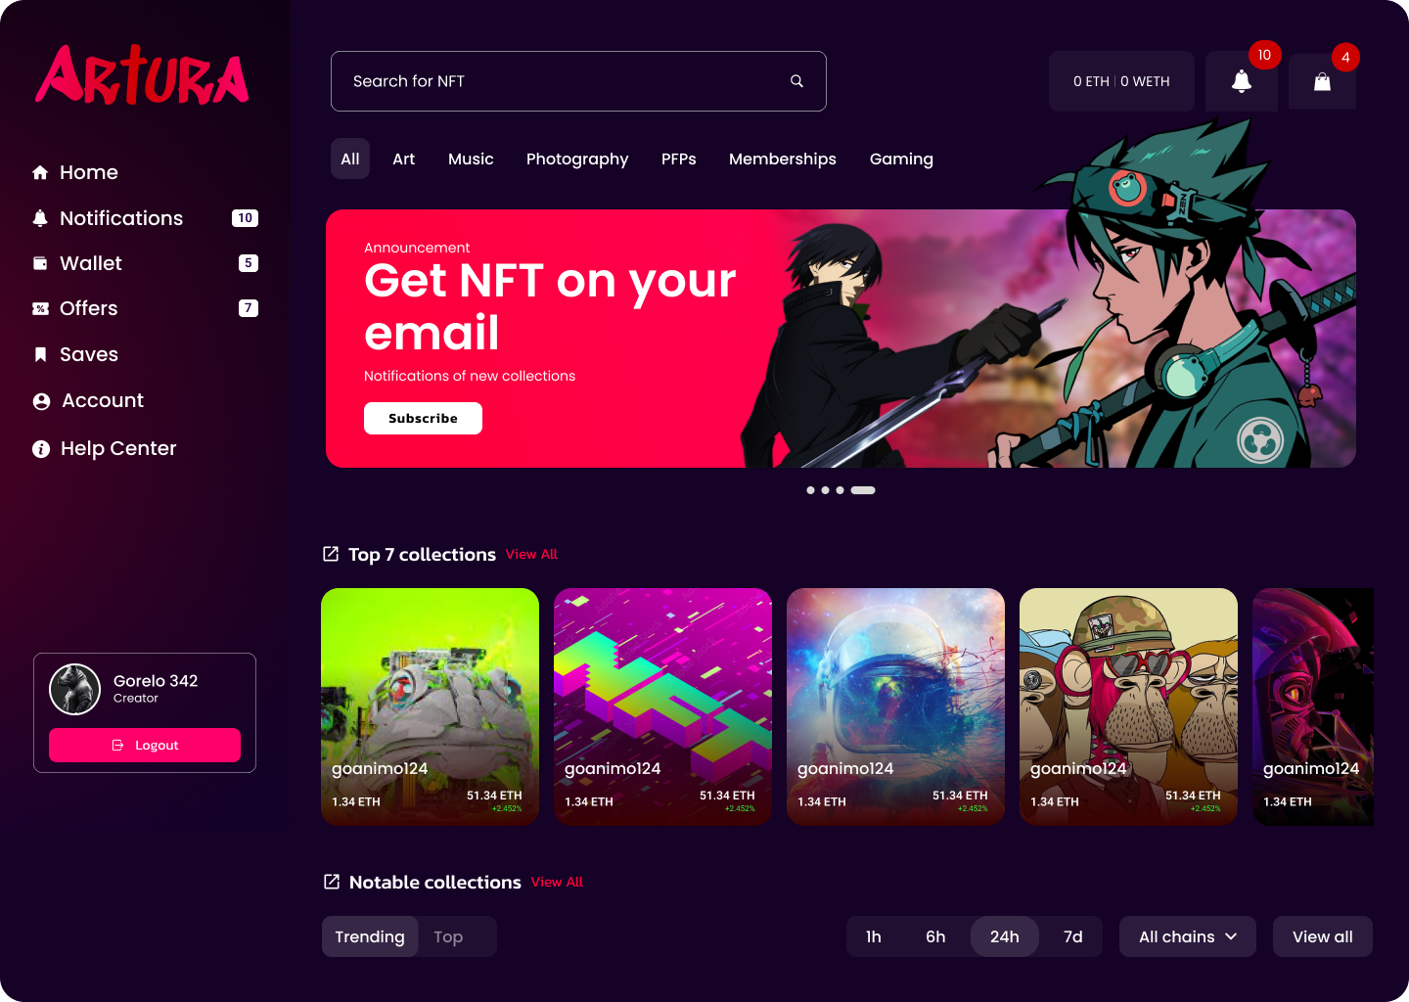Click the Home house icon in sidebar
This screenshot has width=1409, height=1002.
(x=40, y=172)
